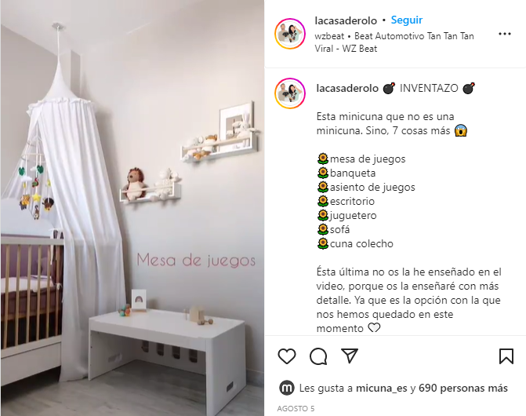Click the AGOSTO 5 post date
The width and height of the screenshot is (526, 416).
tap(296, 409)
